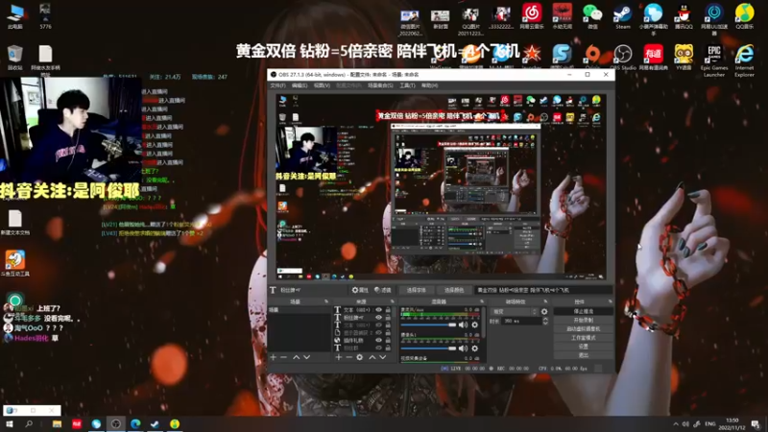
Task: Toggle visibility eye of 粉丝牌 source
Action: tap(378, 318)
